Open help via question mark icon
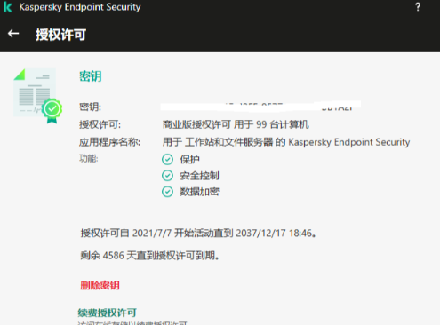The image size is (440, 325). tap(418, 7)
